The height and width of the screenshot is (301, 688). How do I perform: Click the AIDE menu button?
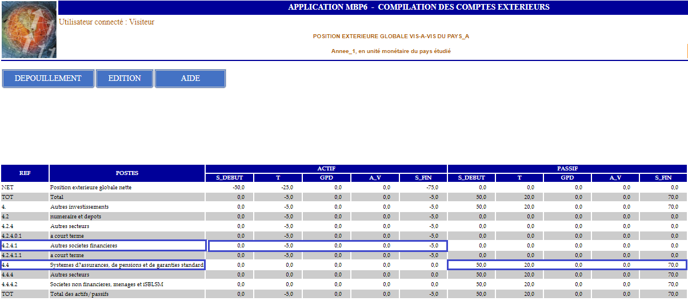(x=190, y=79)
